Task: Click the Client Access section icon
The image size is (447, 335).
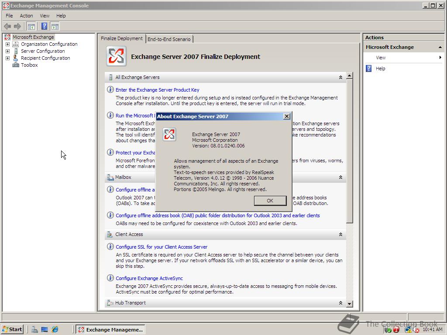Action: tap(110, 234)
